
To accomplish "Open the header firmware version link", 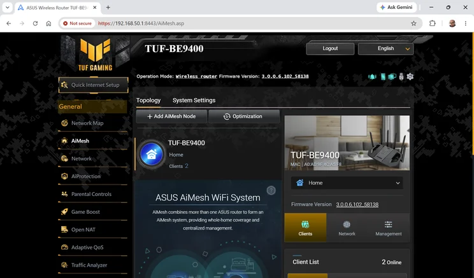I will click(285, 76).
